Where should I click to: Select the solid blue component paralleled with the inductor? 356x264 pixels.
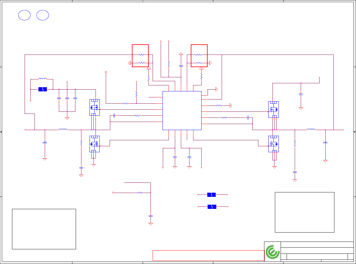click(42, 89)
